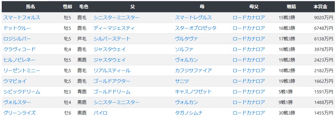Click sire リアルスティール link
The width and height of the screenshot is (336, 118).
112,71
